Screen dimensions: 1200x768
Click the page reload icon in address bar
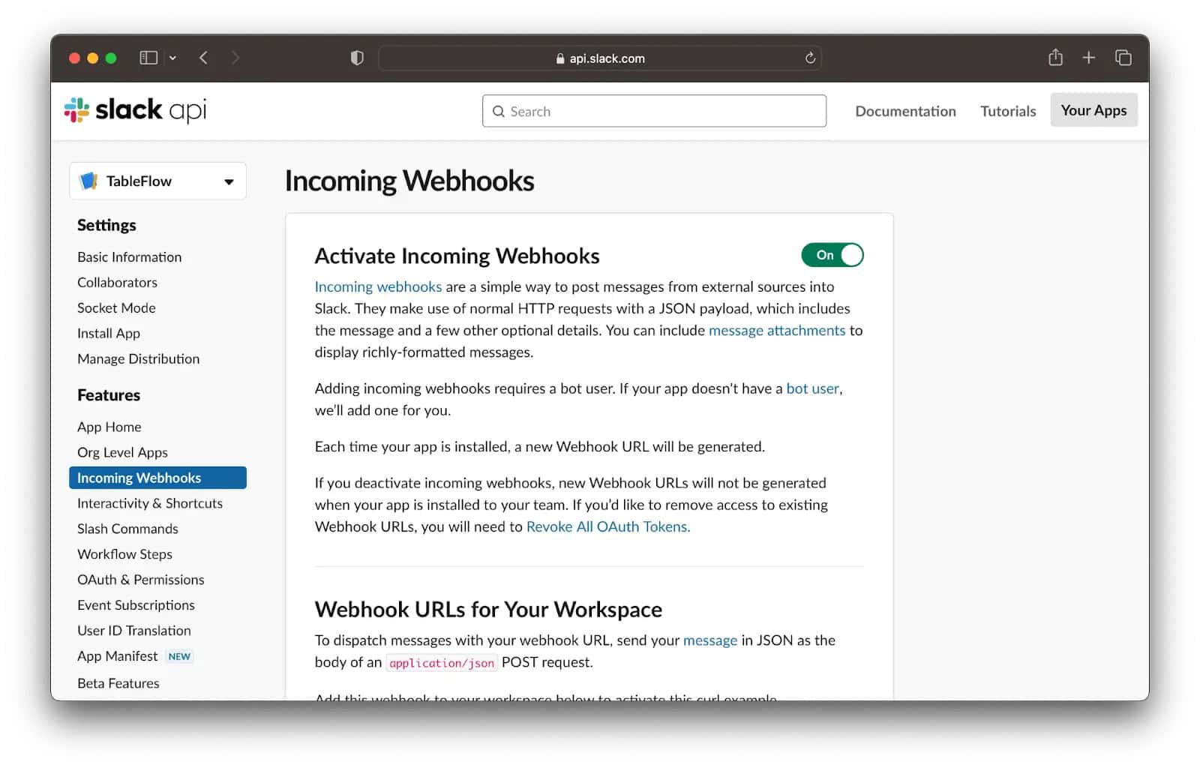(809, 58)
